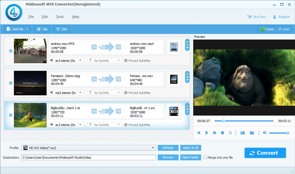This screenshot has height=174, width=295.
Task: Expand the Add File dropdown arrow
Action: click(27, 29)
